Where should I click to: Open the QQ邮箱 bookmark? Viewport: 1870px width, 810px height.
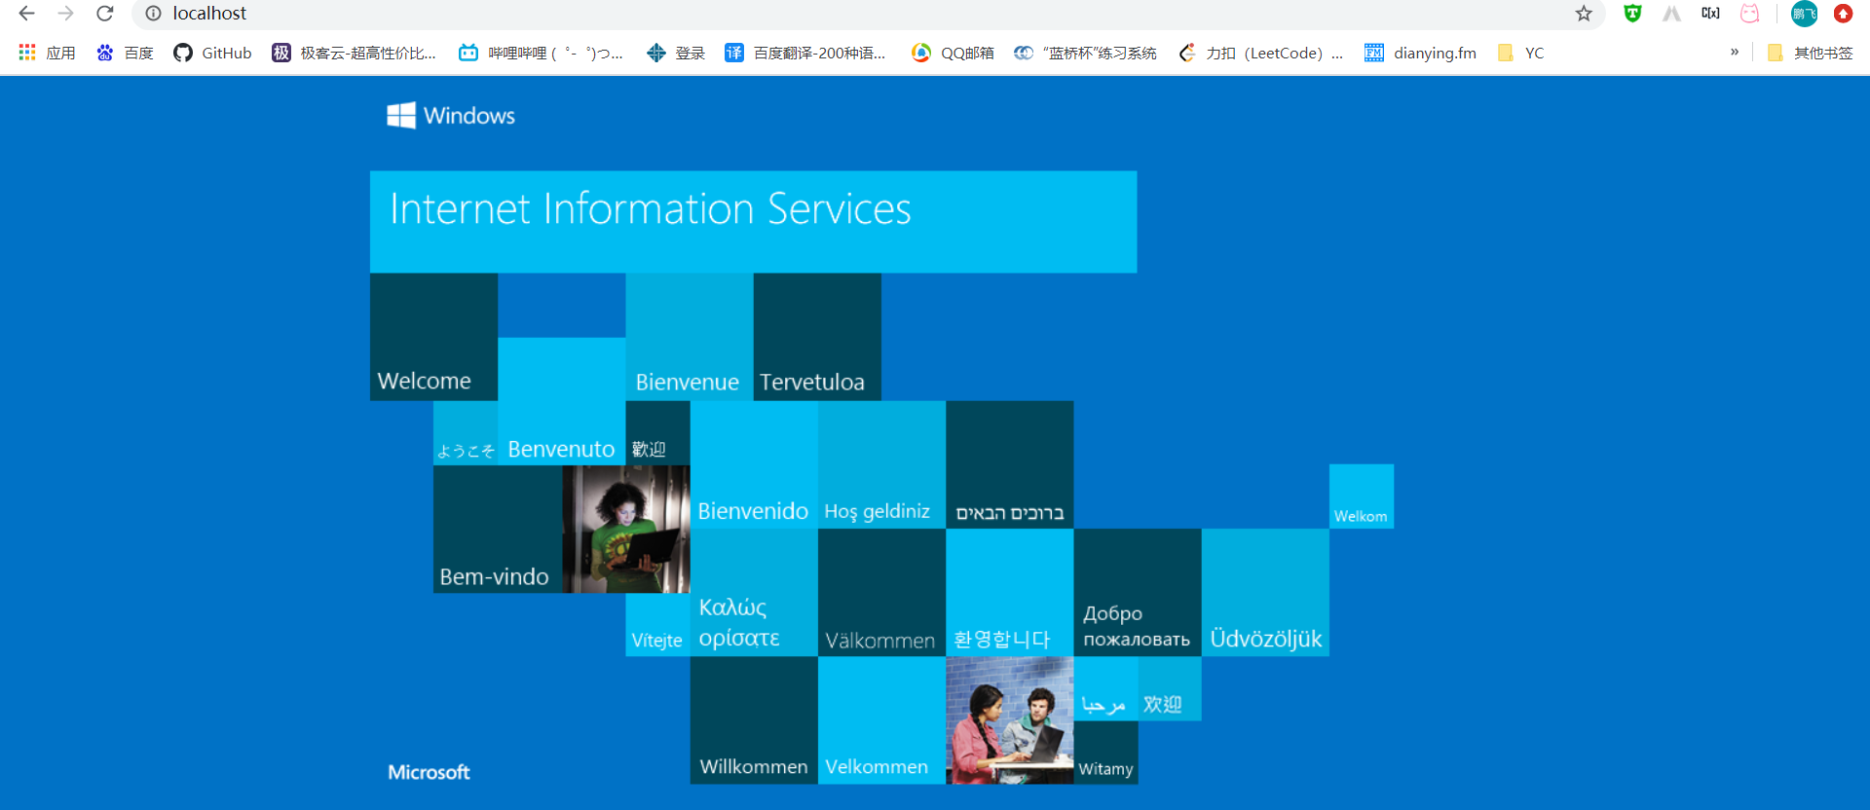[x=953, y=53]
